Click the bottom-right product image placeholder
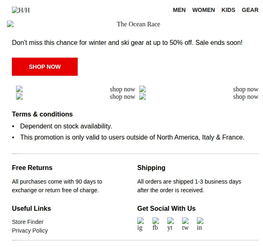Screen dimensions: 263x247 pos(143,96)
